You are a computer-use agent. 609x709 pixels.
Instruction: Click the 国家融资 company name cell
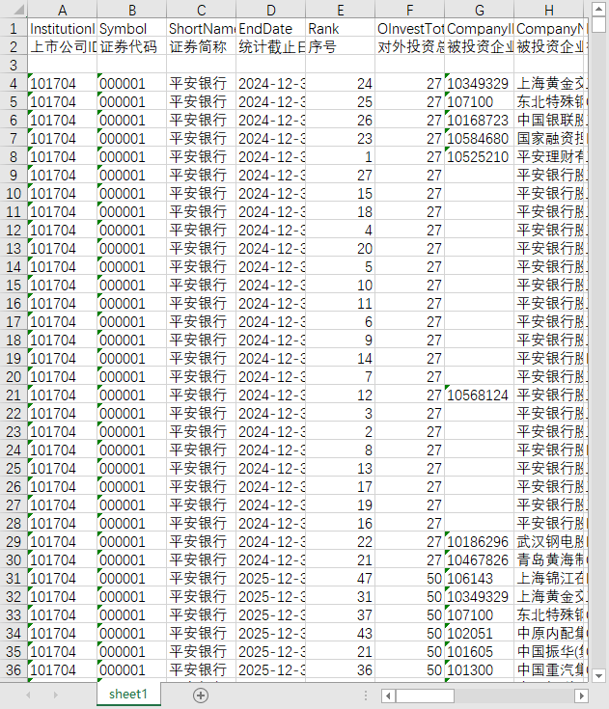pos(551,138)
